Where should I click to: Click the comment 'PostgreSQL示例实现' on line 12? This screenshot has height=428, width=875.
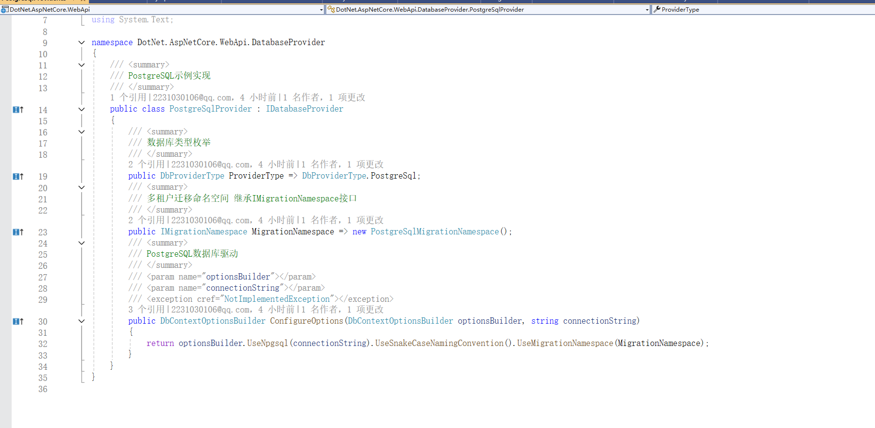pos(169,76)
